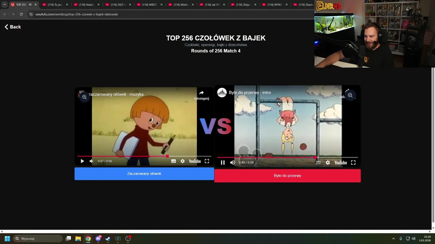435x244 pixels.
Task: Click the Udostępnij share arrow on left video
Action: pyautogui.click(x=202, y=95)
